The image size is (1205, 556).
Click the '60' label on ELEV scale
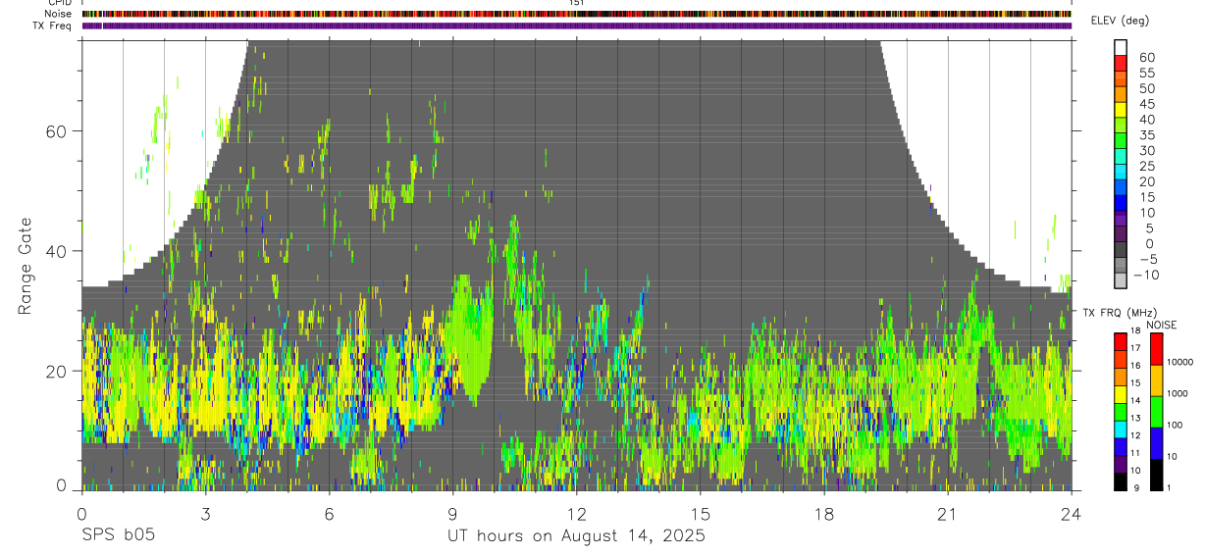click(1146, 57)
